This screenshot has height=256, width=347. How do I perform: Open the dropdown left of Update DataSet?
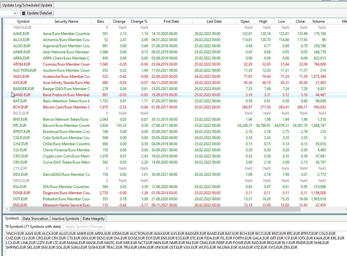(15, 13)
